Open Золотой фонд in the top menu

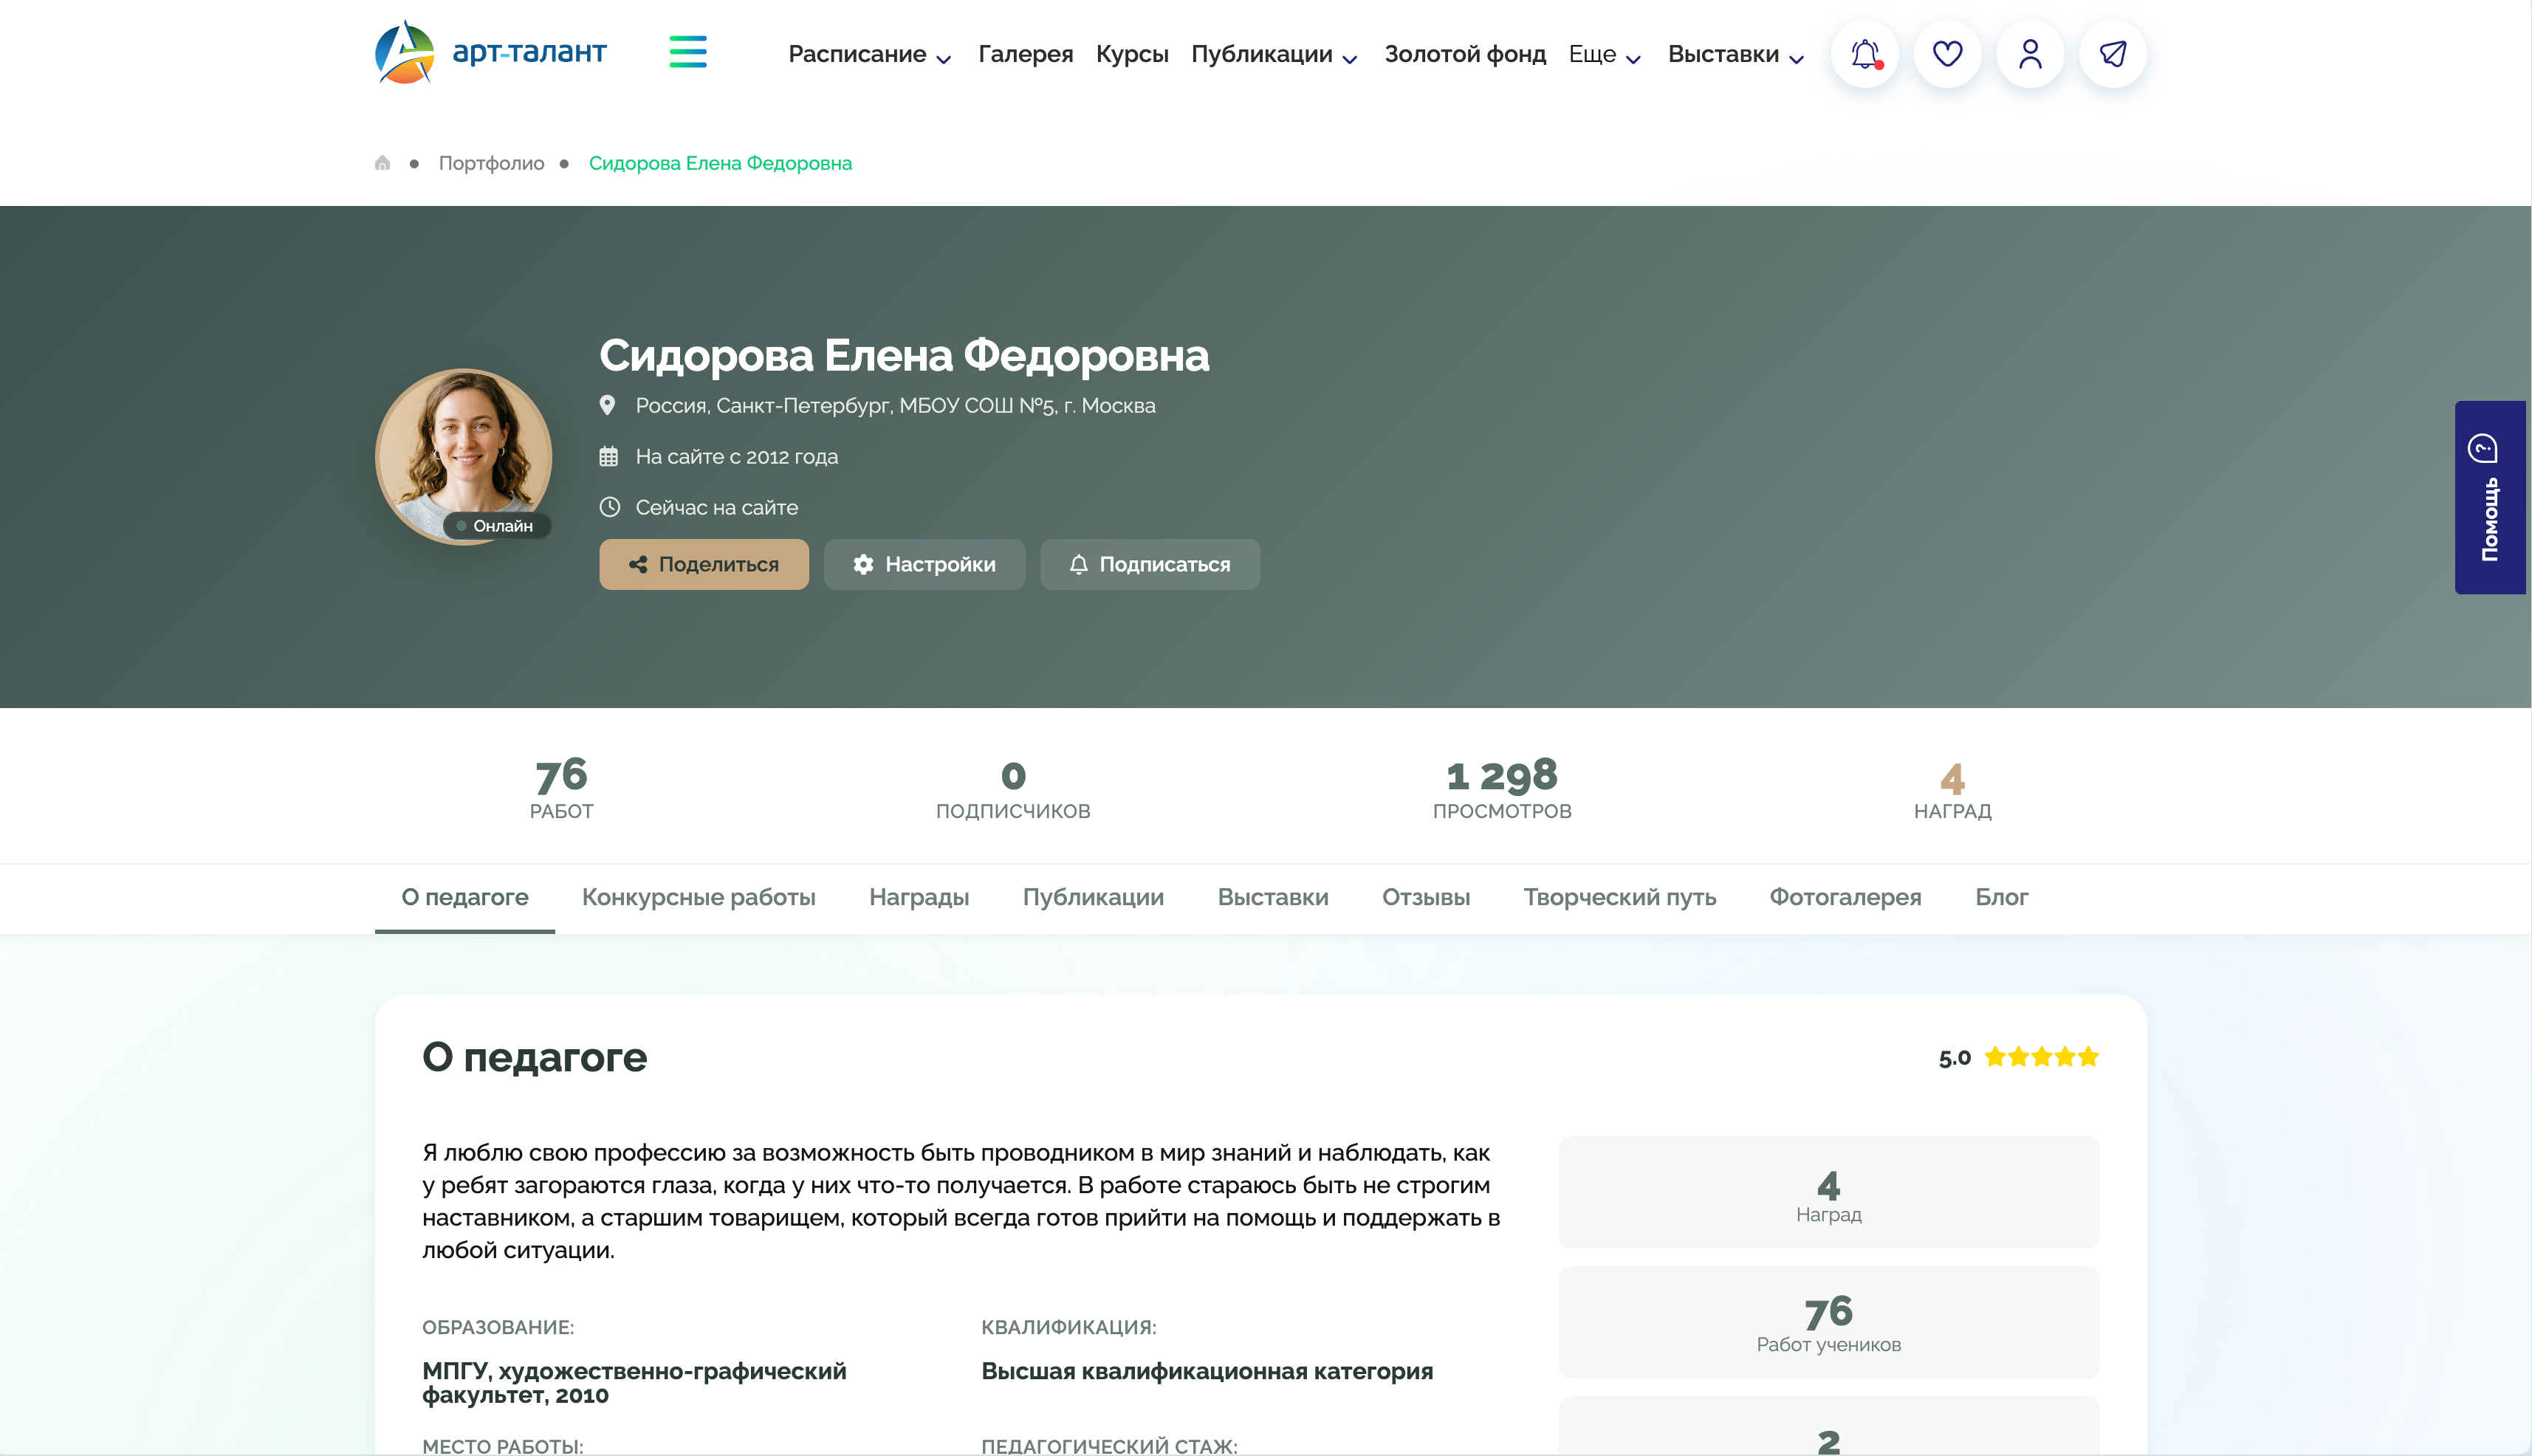[x=1465, y=54]
